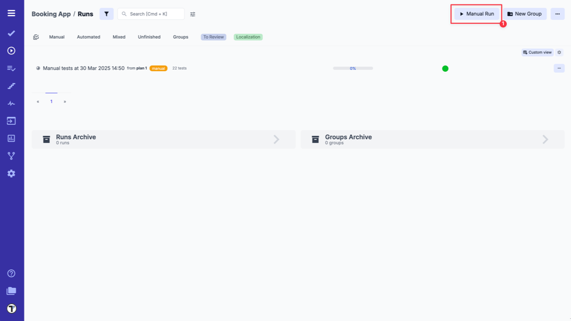Switch to the Automated filter tab
Screen dimensions: 571x321
[88, 37]
